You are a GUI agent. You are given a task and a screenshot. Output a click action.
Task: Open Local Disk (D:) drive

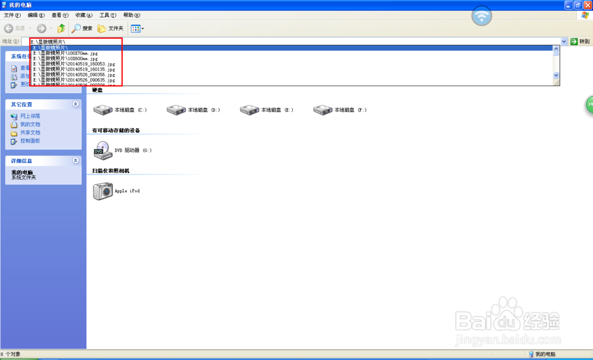pyautogui.click(x=193, y=110)
